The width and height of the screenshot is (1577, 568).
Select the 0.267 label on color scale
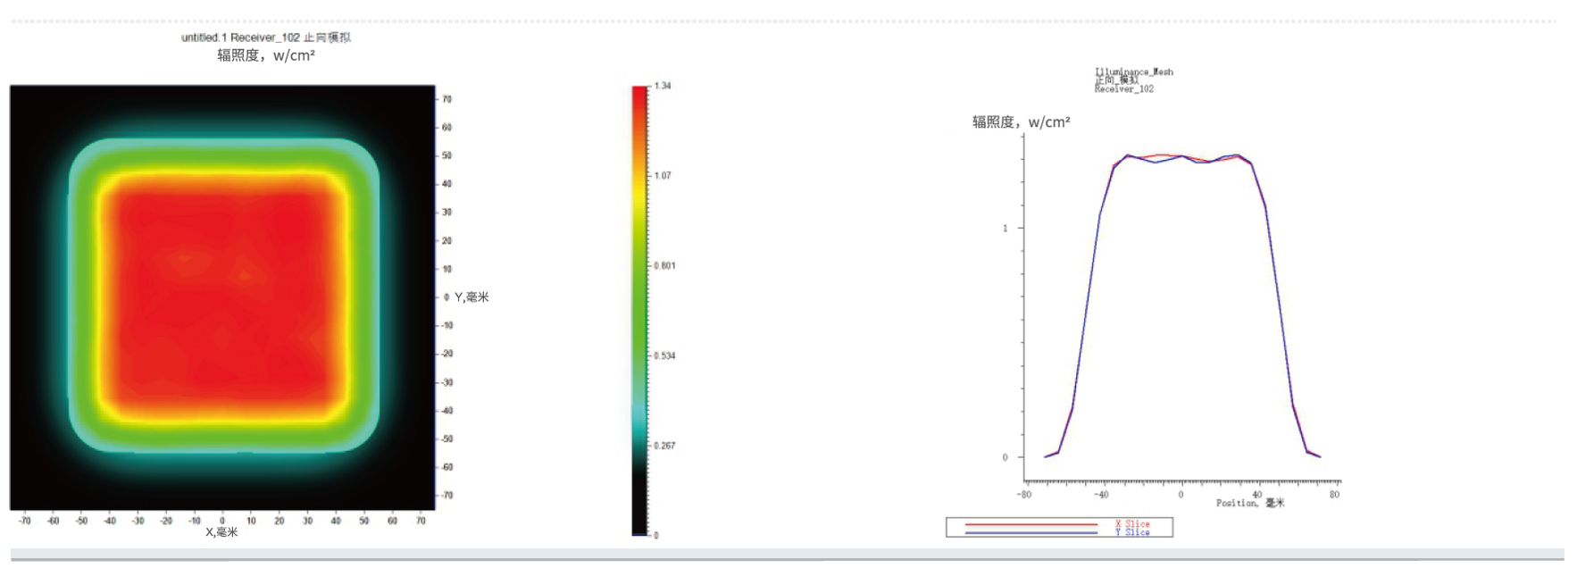coord(663,446)
